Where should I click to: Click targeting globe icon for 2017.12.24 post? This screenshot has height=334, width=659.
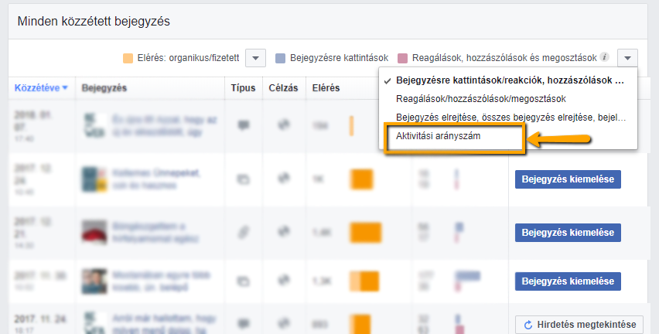pyautogui.click(x=284, y=178)
